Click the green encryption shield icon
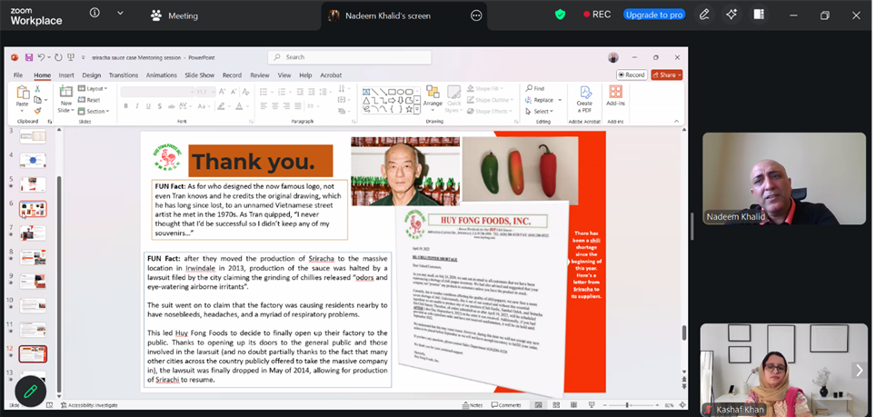This screenshot has width=886, height=417. (x=561, y=15)
